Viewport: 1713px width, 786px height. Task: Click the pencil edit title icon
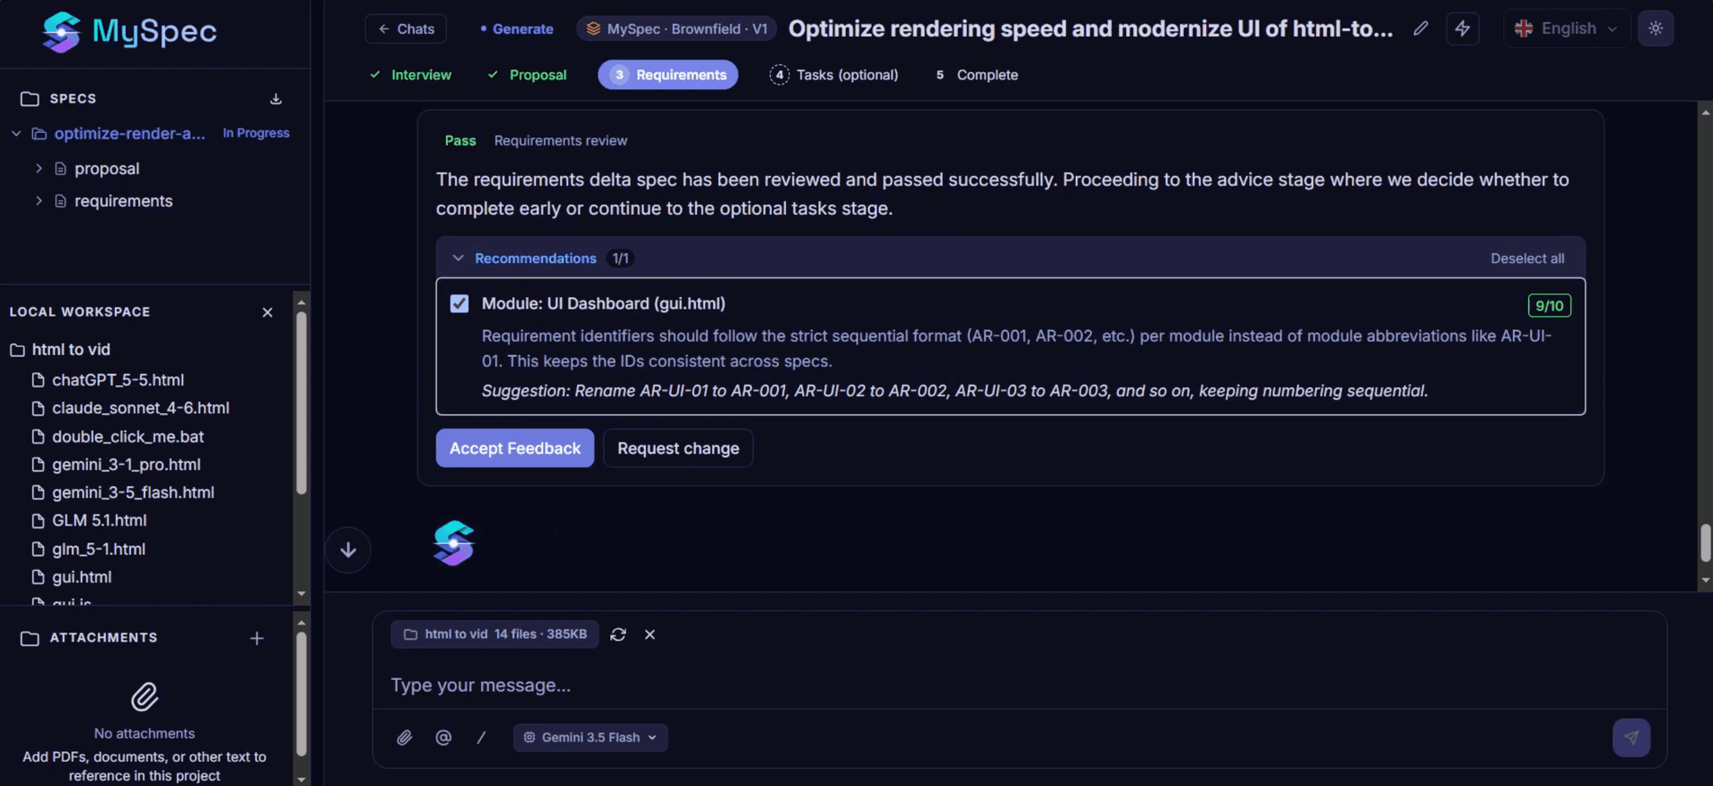click(x=1420, y=29)
